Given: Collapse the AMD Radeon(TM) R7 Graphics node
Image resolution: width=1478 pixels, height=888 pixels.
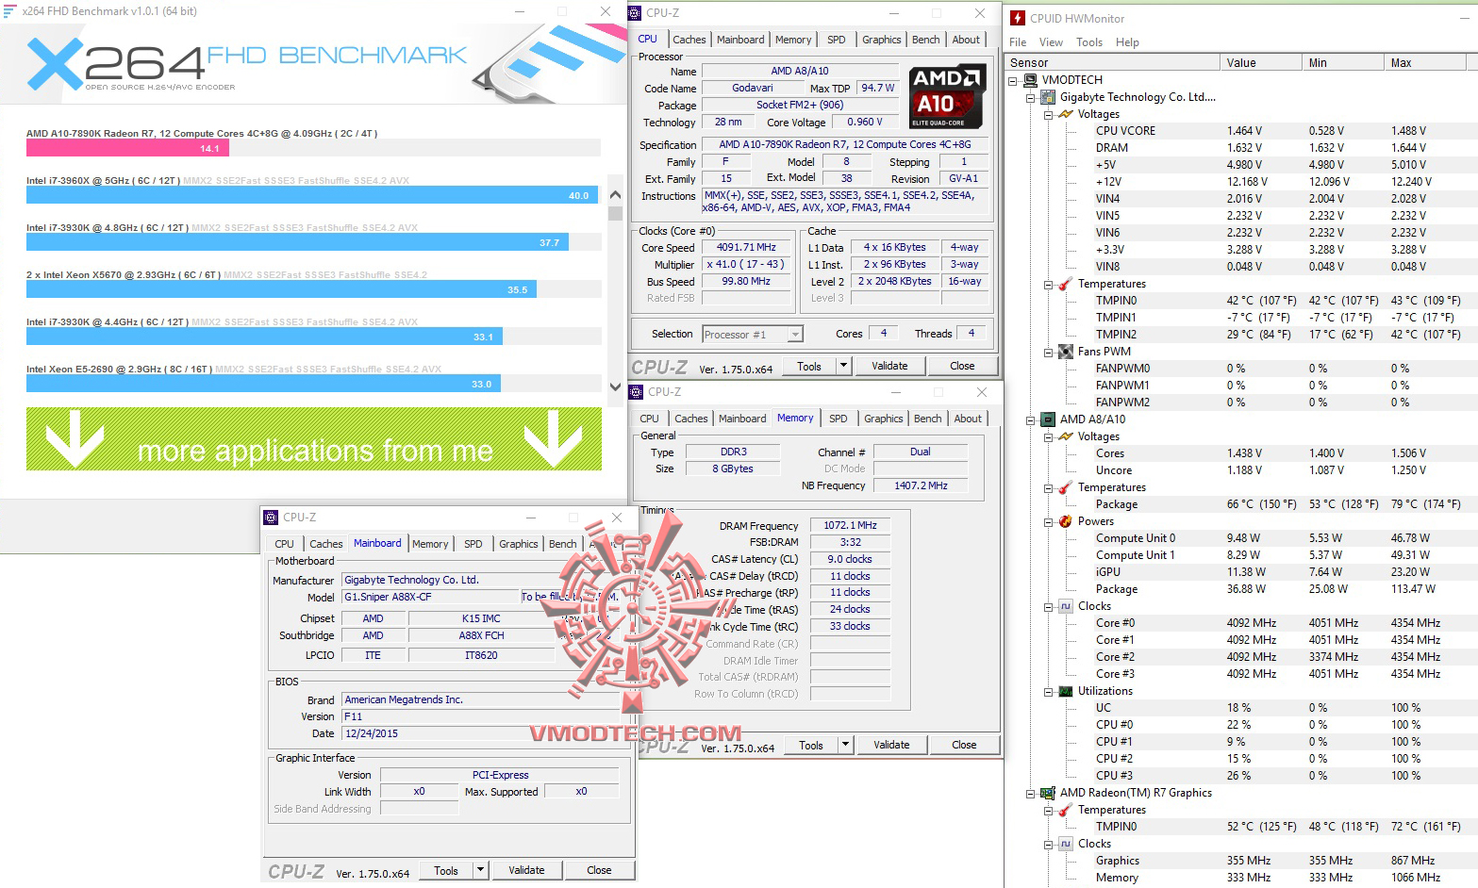Looking at the screenshot, I should point(1031,793).
